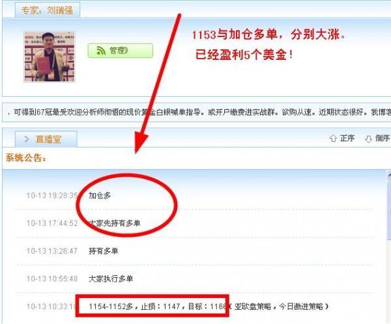
Task: Select the 大家先持有多单 message
Action: click(x=115, y=223)
